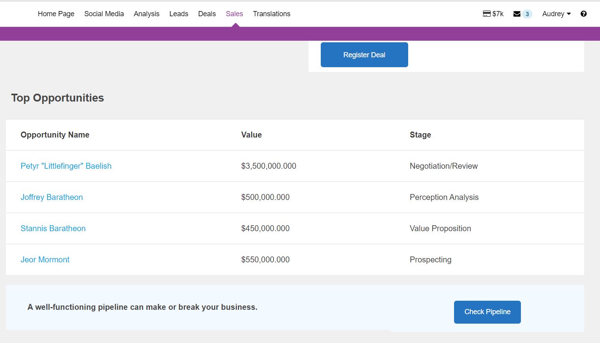The width and height of the screenshot is (600, 343).
Task: Switch to the Analysis tab
Action: (146, 13)
